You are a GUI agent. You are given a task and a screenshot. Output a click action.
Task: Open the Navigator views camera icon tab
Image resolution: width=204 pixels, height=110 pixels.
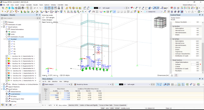click(10, 105)
